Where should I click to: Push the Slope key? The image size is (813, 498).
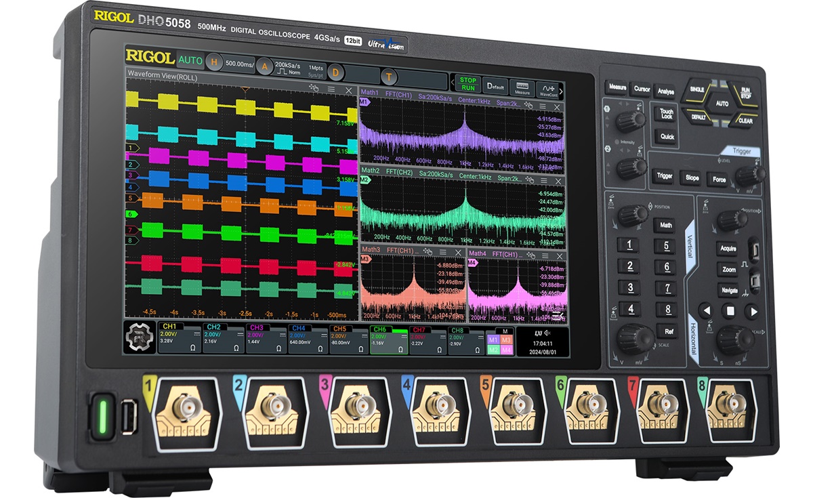click(x=692, y=178)
